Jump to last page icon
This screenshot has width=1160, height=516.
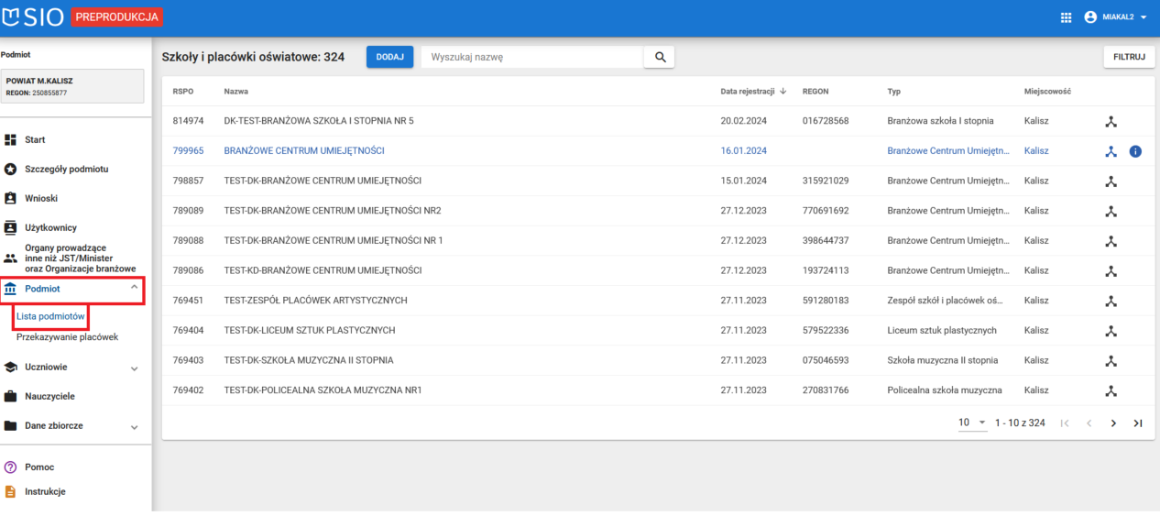click(1138, 423)
